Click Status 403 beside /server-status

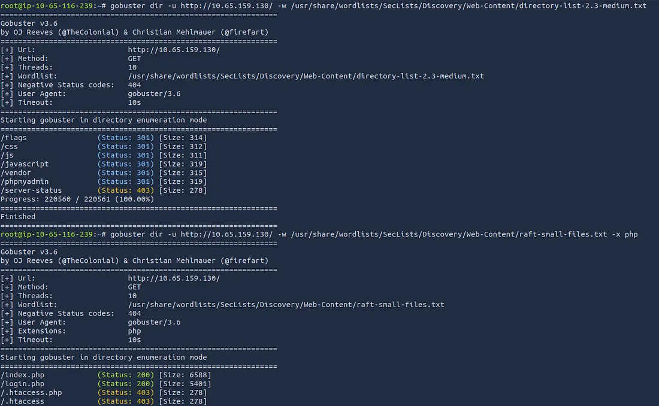(x=125, y=190)
